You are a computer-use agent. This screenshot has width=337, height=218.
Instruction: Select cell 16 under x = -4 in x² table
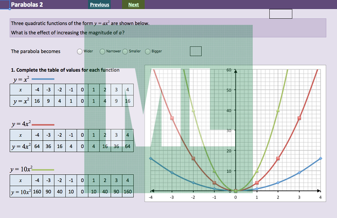(37, 101)
